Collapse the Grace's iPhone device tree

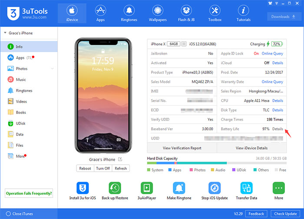5,33
